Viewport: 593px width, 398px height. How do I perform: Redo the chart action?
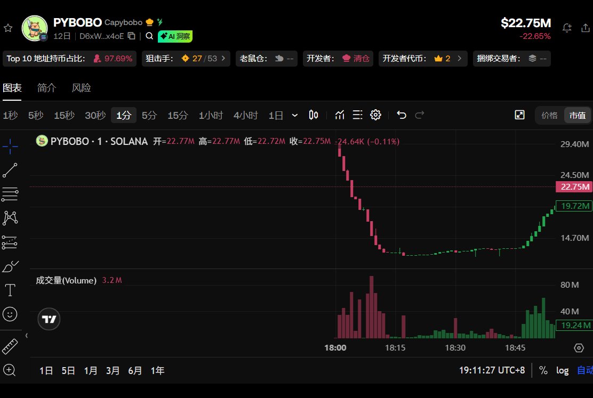pyautogui.click(x=419, y=115)
